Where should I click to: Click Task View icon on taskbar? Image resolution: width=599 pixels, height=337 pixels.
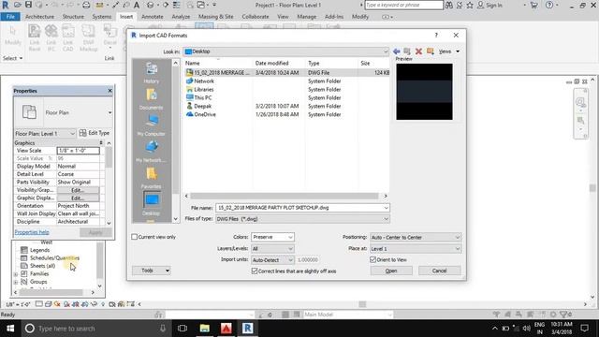pyautogui.click(x=183, y=329)
